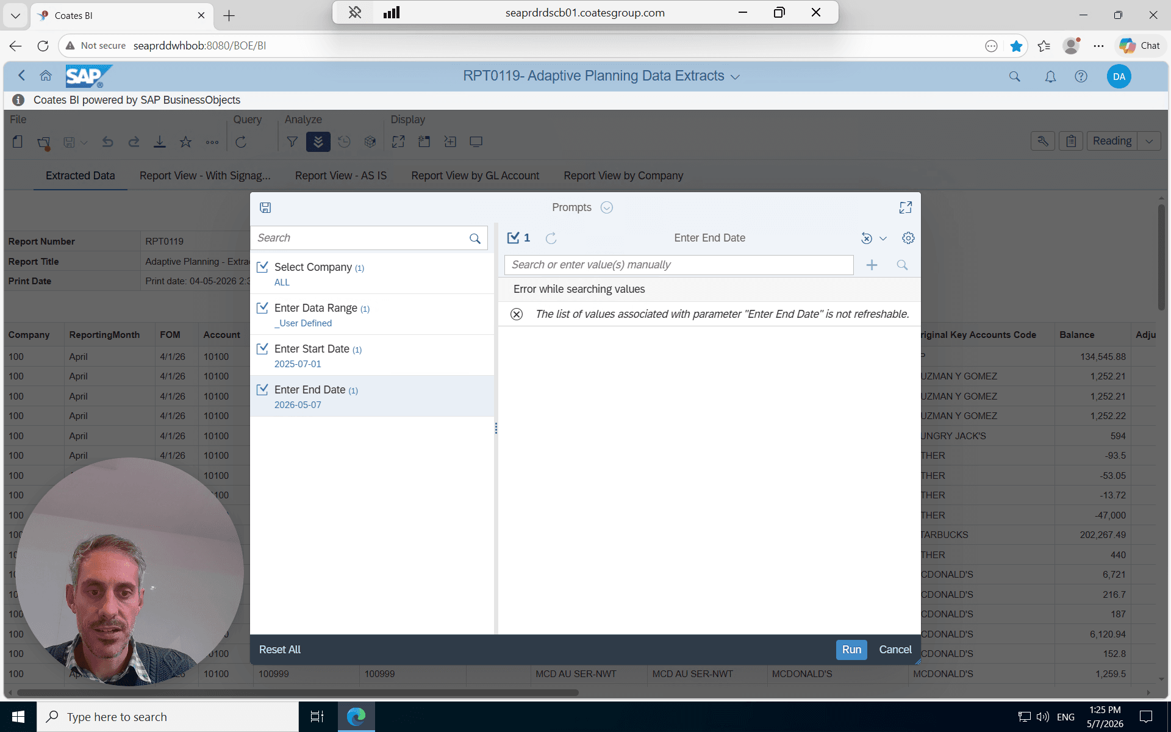
Task: Click search icon in prompts search box
Action: (474, 239)
